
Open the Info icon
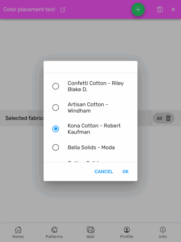[163, 230]
